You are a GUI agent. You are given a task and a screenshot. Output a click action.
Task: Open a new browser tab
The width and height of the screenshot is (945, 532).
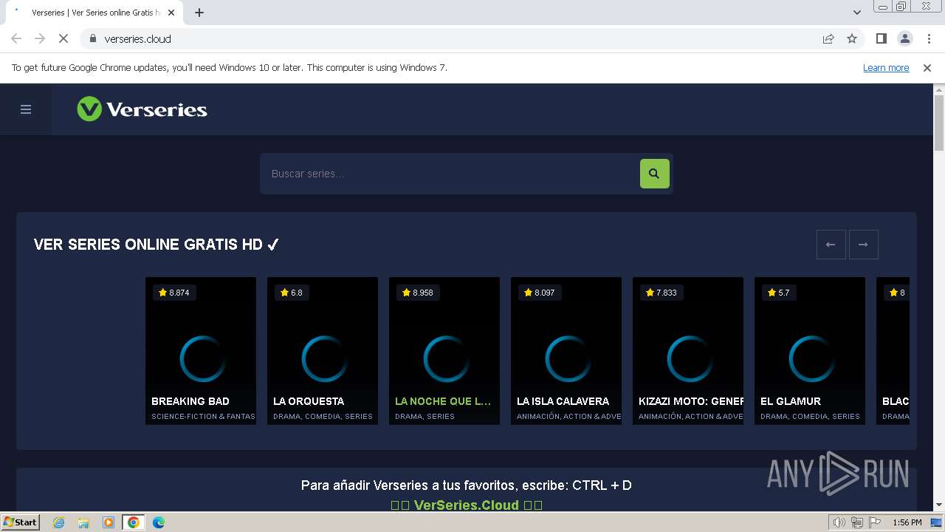[199, 13]
